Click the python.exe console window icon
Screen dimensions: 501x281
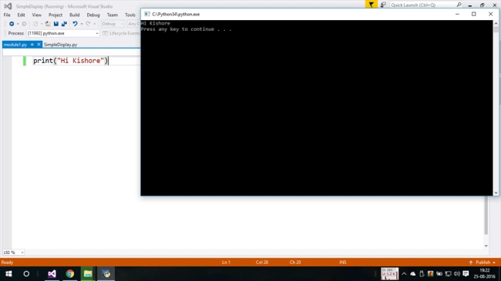pyautogui.click(x=147, y=14)
